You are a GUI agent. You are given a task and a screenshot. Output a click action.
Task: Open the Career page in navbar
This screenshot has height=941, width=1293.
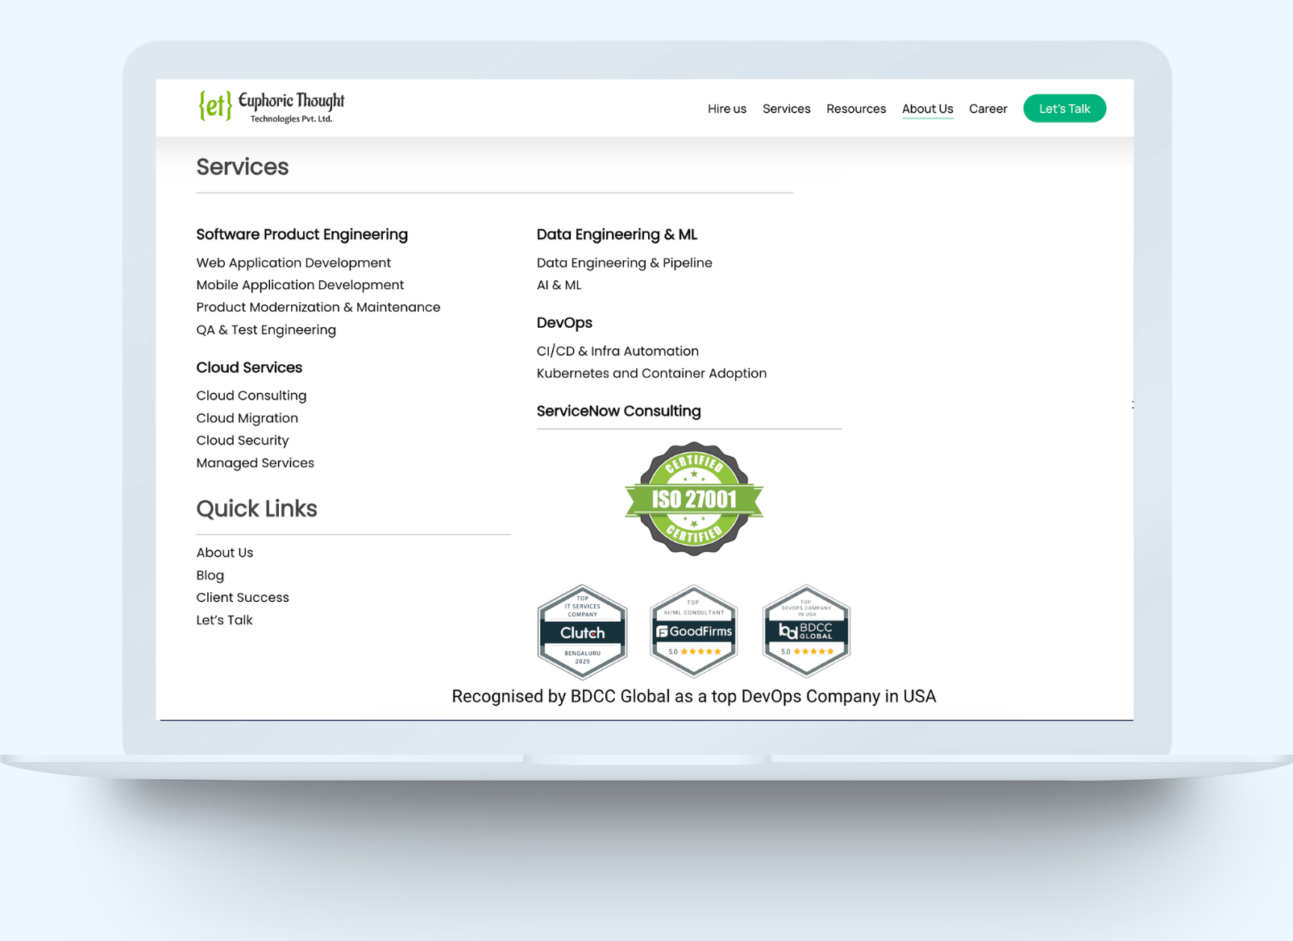point(987,109)
